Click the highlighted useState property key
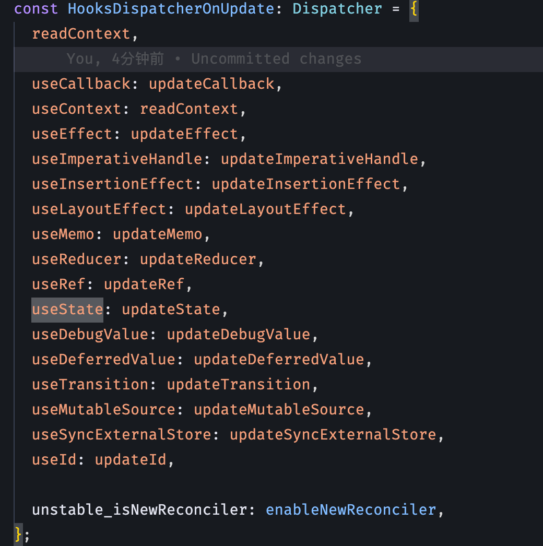Screen dimensions: 543x546 click(x=67, y=310)
